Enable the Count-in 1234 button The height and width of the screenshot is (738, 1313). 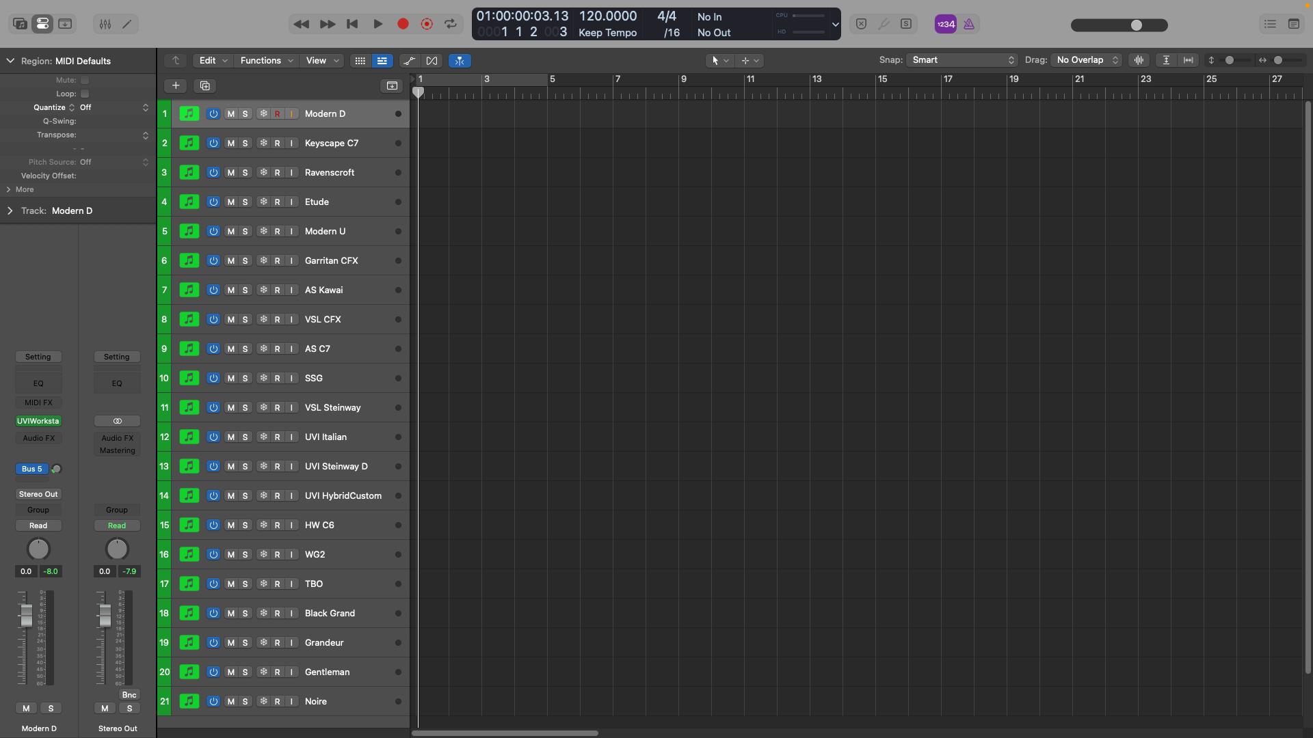coord(946,24)
